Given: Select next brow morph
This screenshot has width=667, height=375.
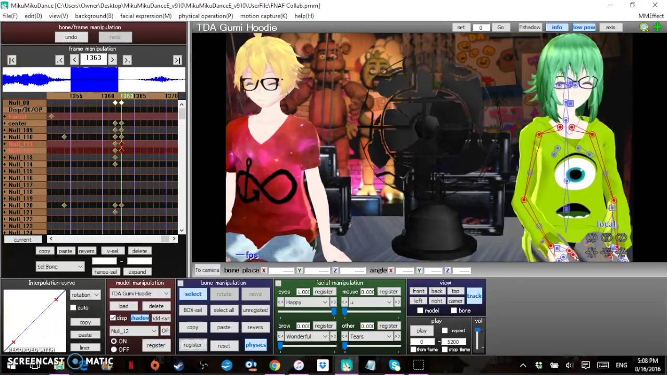Looking at the screenshot, I should click(333, 336).
